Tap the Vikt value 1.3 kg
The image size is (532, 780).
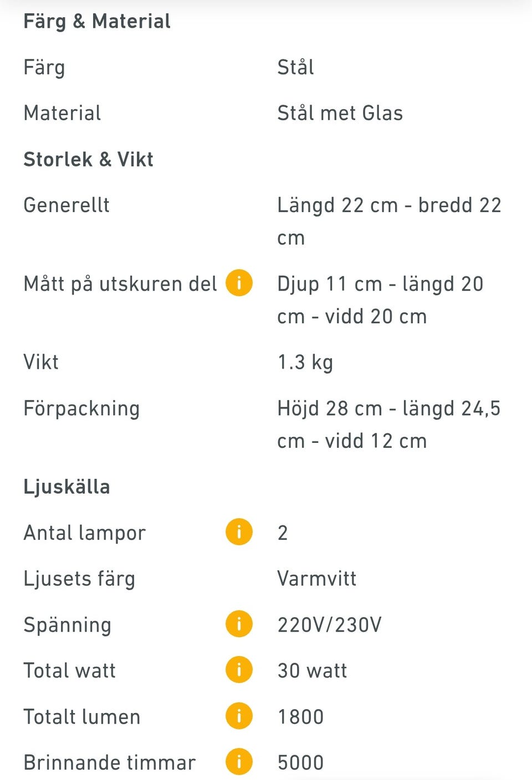click(305, 362)
